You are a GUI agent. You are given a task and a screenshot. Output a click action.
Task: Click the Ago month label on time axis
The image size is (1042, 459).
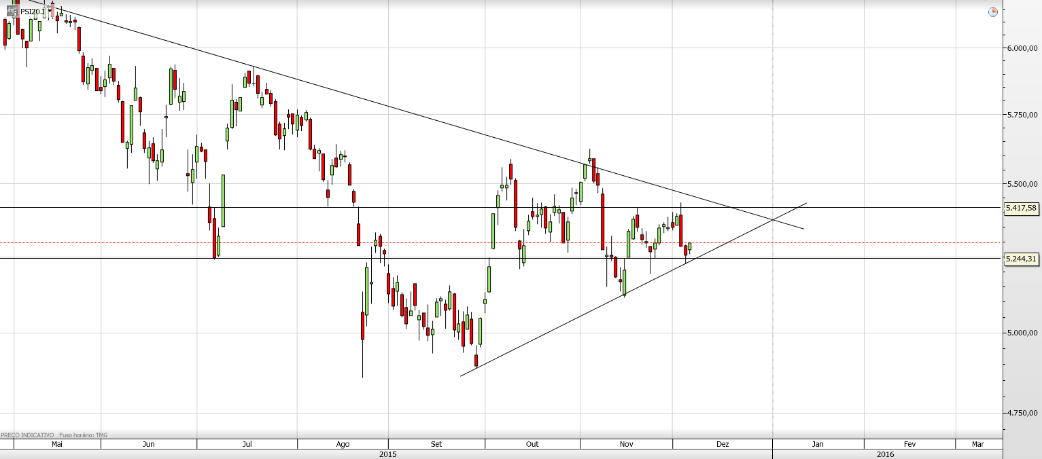[x=343, y=444]
